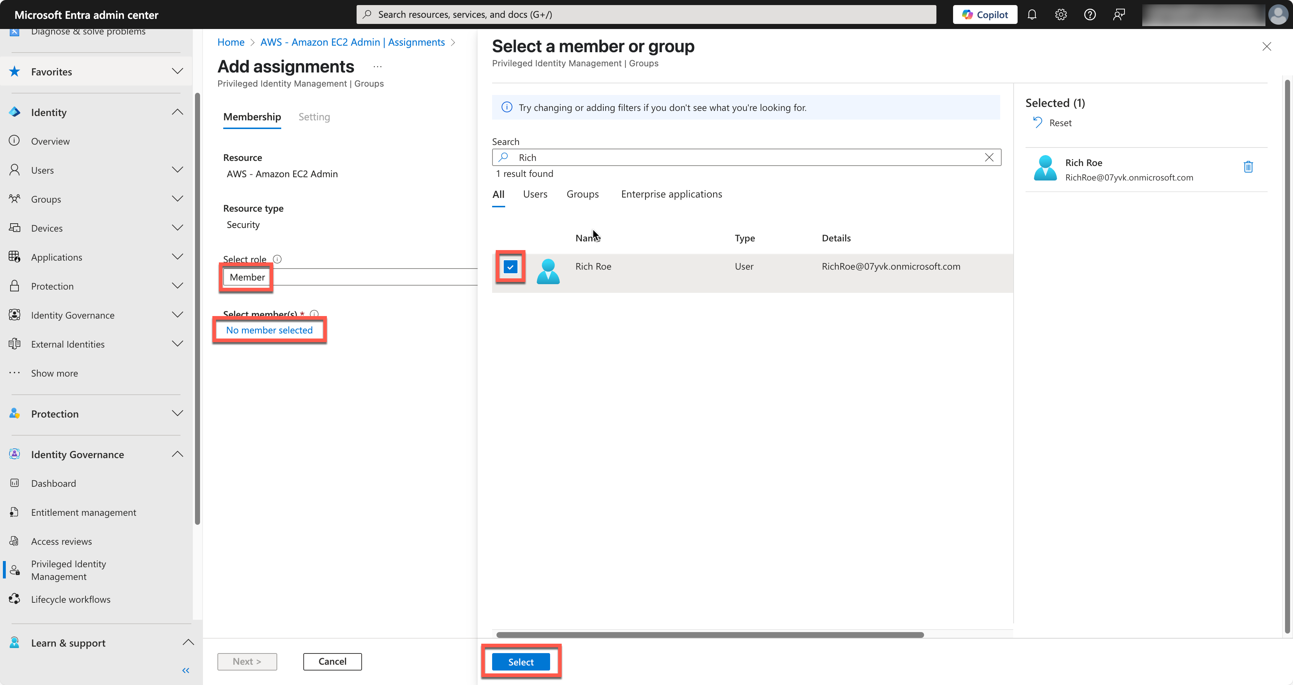The width and height of the screenshot is (1293, 685).
Task: Collapse the Identity section chevron
Action: click(x=177, y=112)
